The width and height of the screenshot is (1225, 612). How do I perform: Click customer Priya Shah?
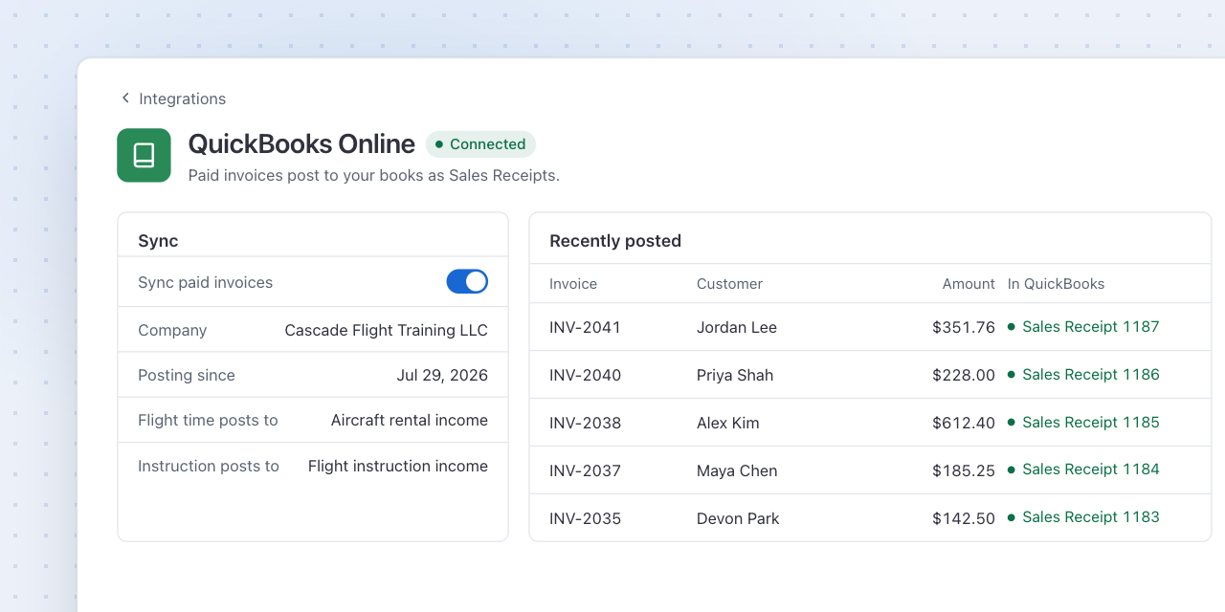735,375
